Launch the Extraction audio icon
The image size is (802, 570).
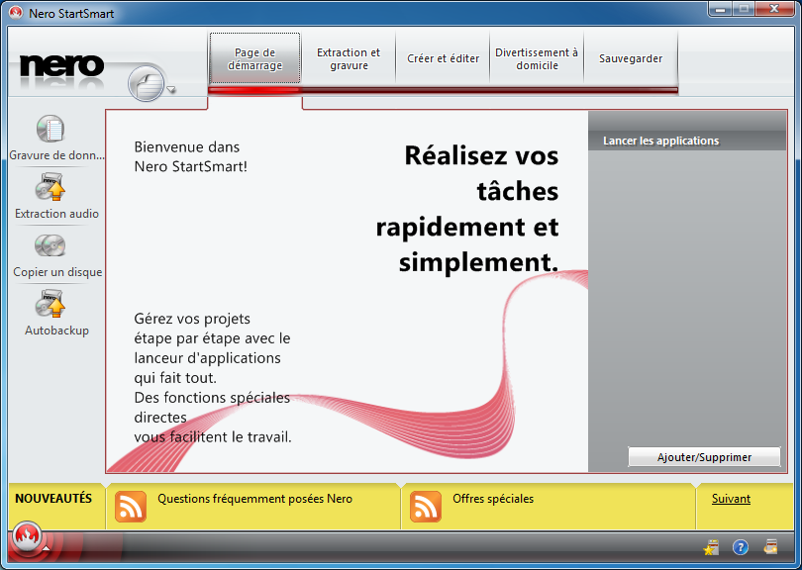50,187
